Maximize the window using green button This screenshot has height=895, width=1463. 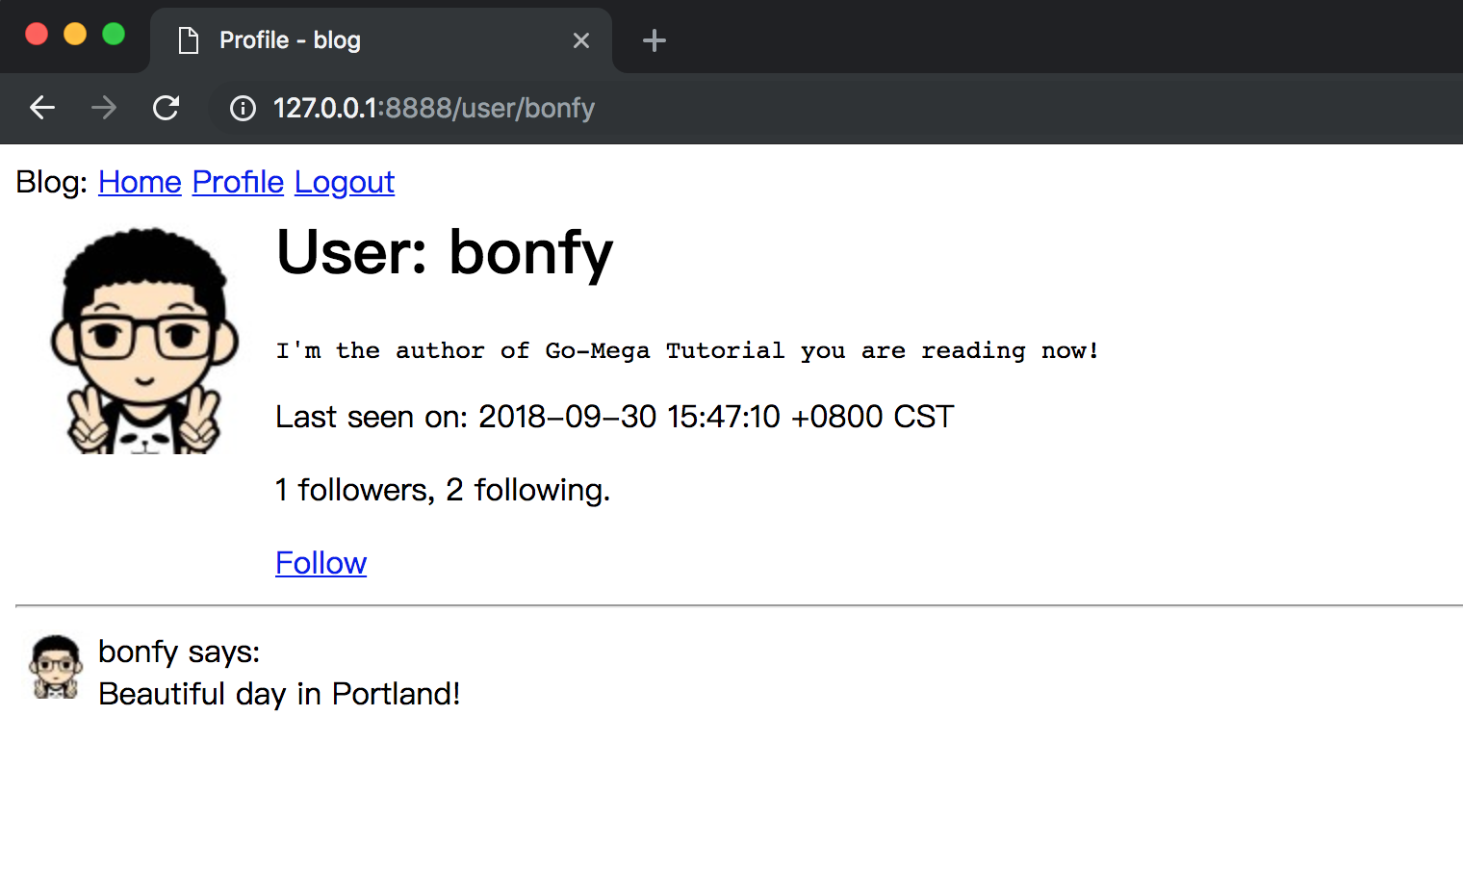pyautogui.click(x=114, y=35)
